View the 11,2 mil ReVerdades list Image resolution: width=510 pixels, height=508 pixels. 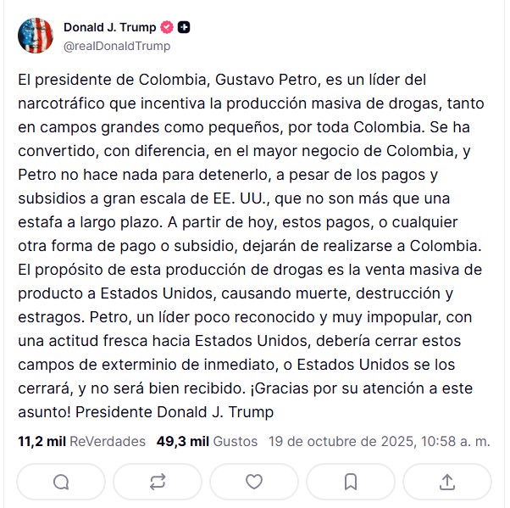click(81, 441)
